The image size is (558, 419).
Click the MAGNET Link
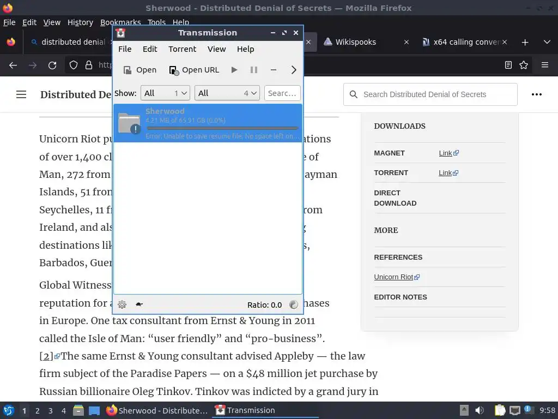coord(448,153)
